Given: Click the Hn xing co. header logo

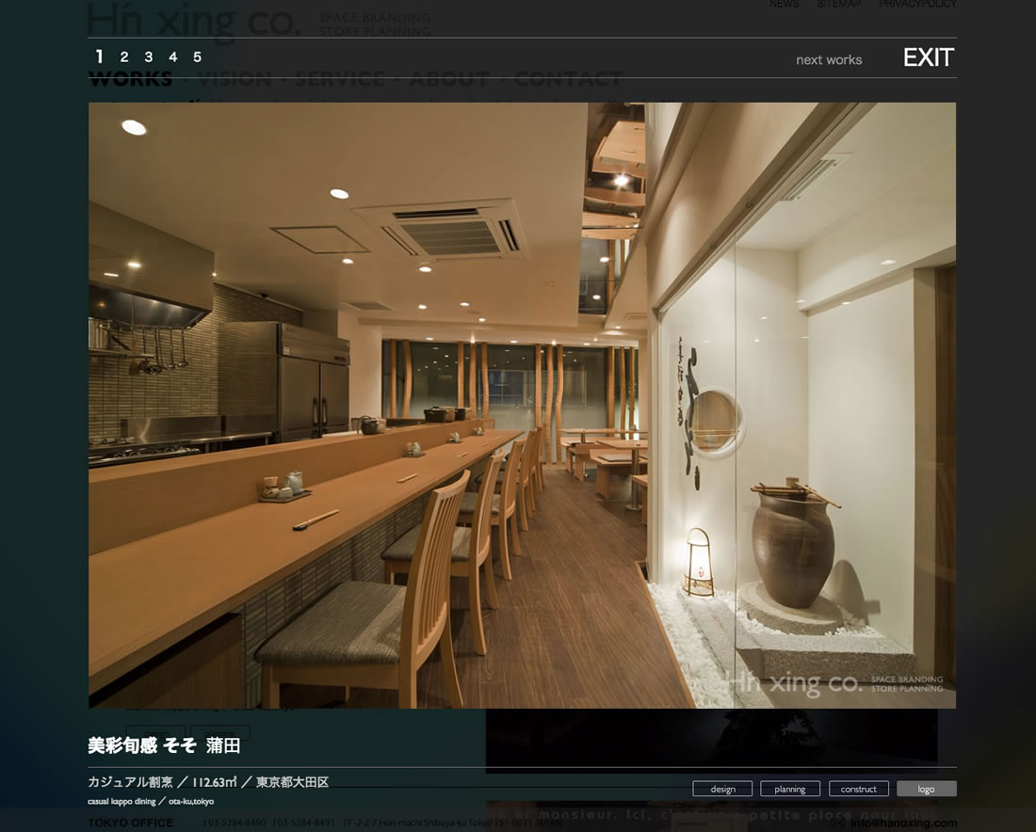Looking at the screenshot, I should (194, 21).
